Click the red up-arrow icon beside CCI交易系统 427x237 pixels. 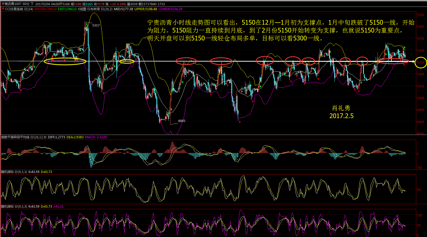tap(3, 9)
